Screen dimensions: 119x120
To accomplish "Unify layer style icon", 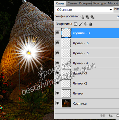I will pyautogui.click(x=92, y=17).
